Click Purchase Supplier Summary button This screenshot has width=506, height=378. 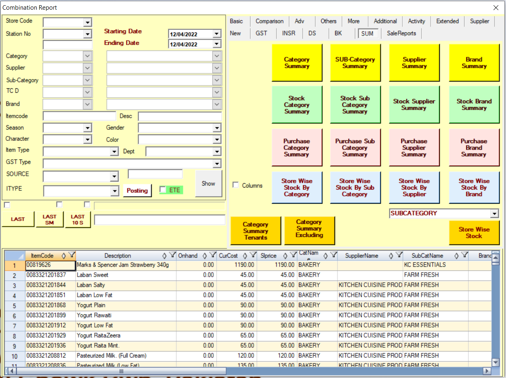pyautogui.click(x=414, y=147)
